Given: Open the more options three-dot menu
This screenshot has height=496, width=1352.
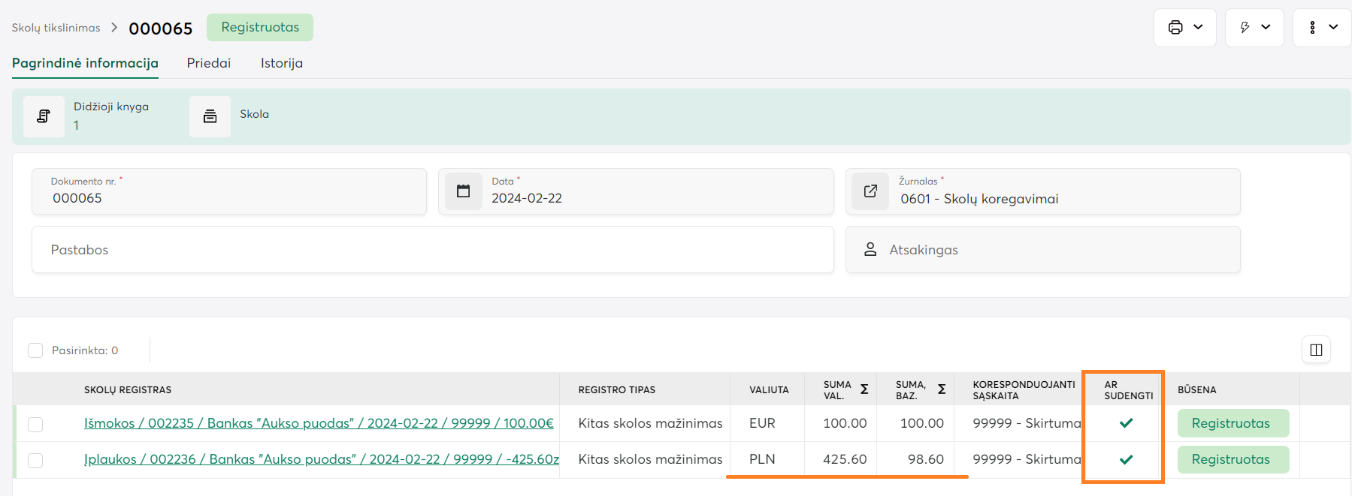Looking at the screenshot, I should point(1321,28).
